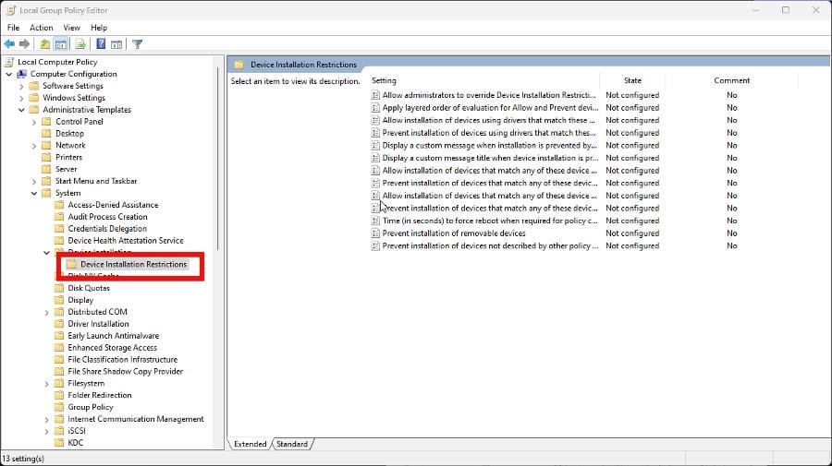Select Device Health Attestation Service folder
Image resolution: width=832 pixels, height=466 pixels.
(x=126, y=241)
